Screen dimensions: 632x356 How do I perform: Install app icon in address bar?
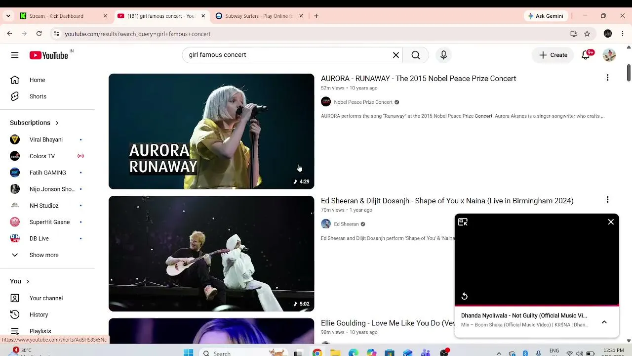coord(574,34)
